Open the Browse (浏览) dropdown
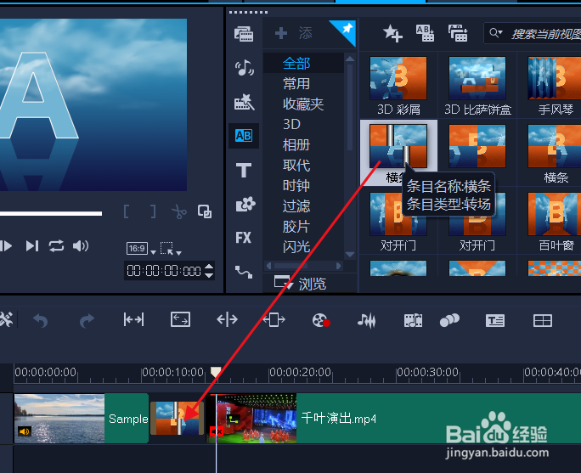 [300, 284]
